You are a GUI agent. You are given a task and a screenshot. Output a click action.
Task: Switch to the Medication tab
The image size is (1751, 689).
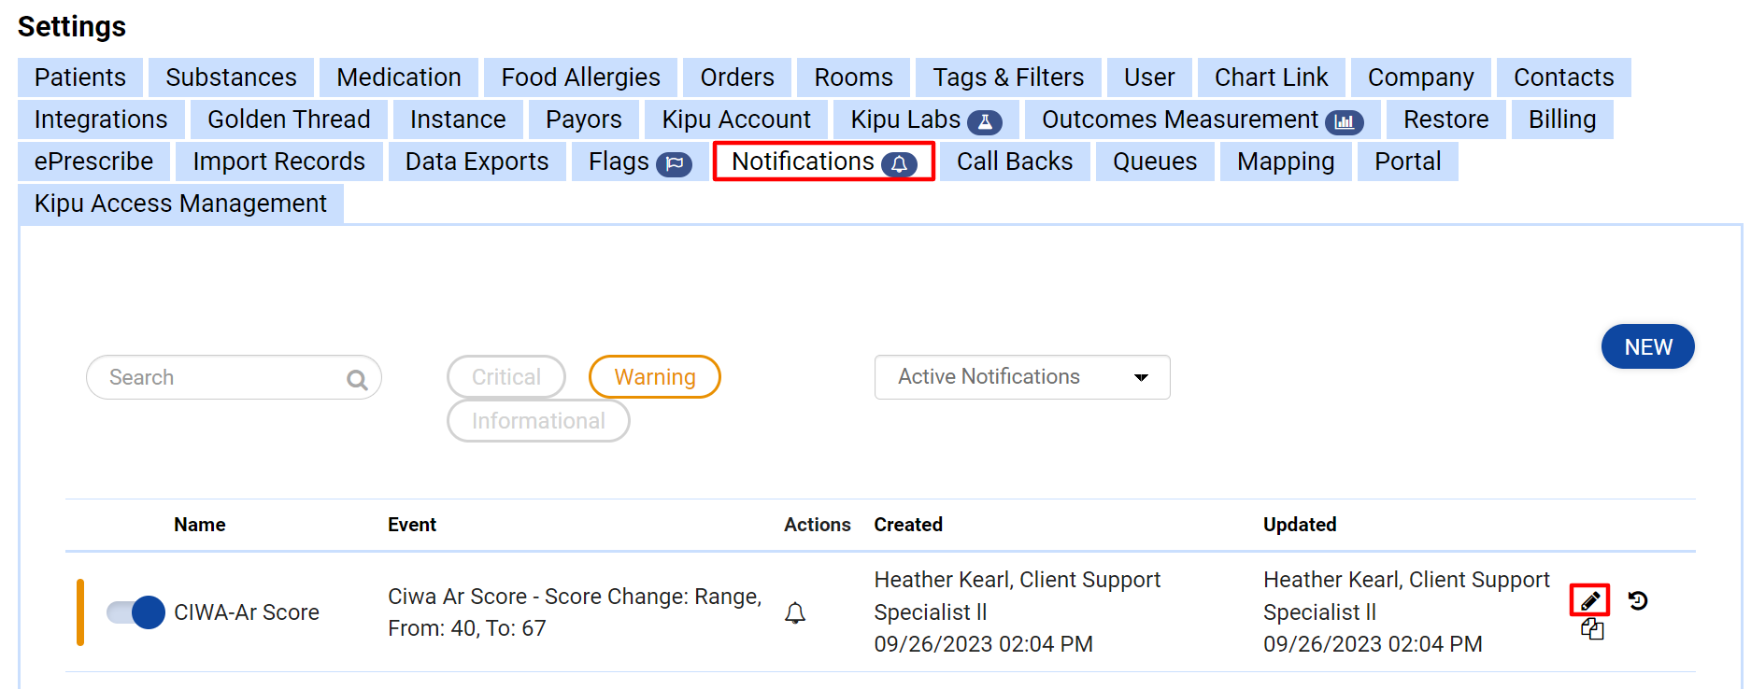[x=398, y=77]
